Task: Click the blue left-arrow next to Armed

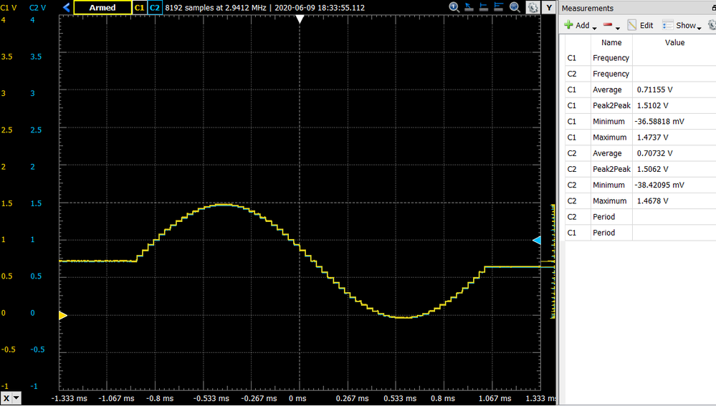Action: (67, 7)
